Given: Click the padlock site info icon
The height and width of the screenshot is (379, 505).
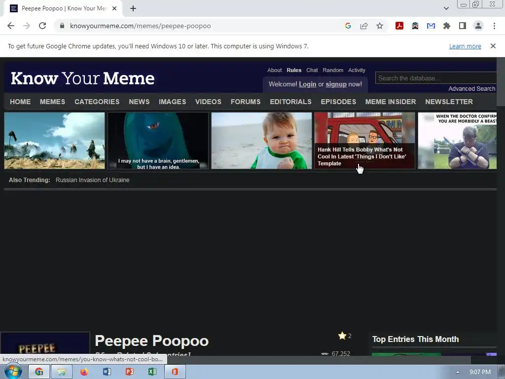Looking at the screenshot, I should click(x=62, y=26).
